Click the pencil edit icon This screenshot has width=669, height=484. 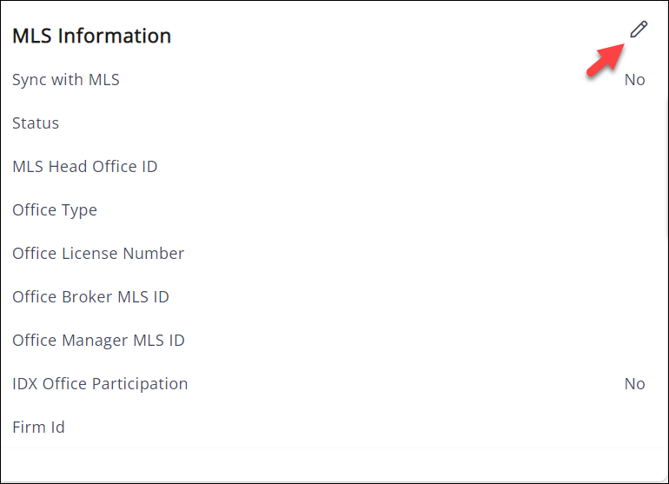pos(639,30)
